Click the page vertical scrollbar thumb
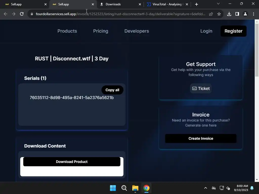Image resolution: width=259 pixels, height=194 pixels. point(257,50)
